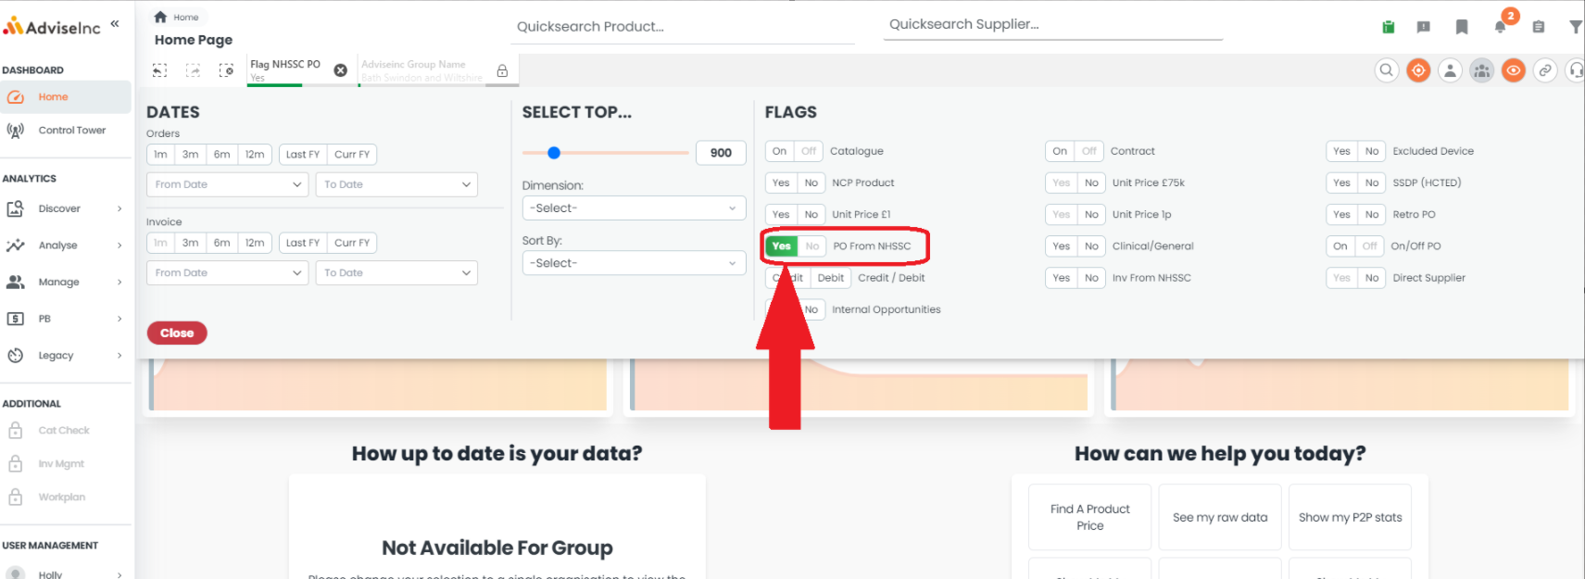Select No for NCP Product flag
Viewport: 1585px width, 579px height.
point(811,183)
